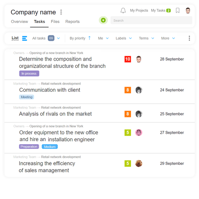Switch to the Reports tab

pos(72,21)
